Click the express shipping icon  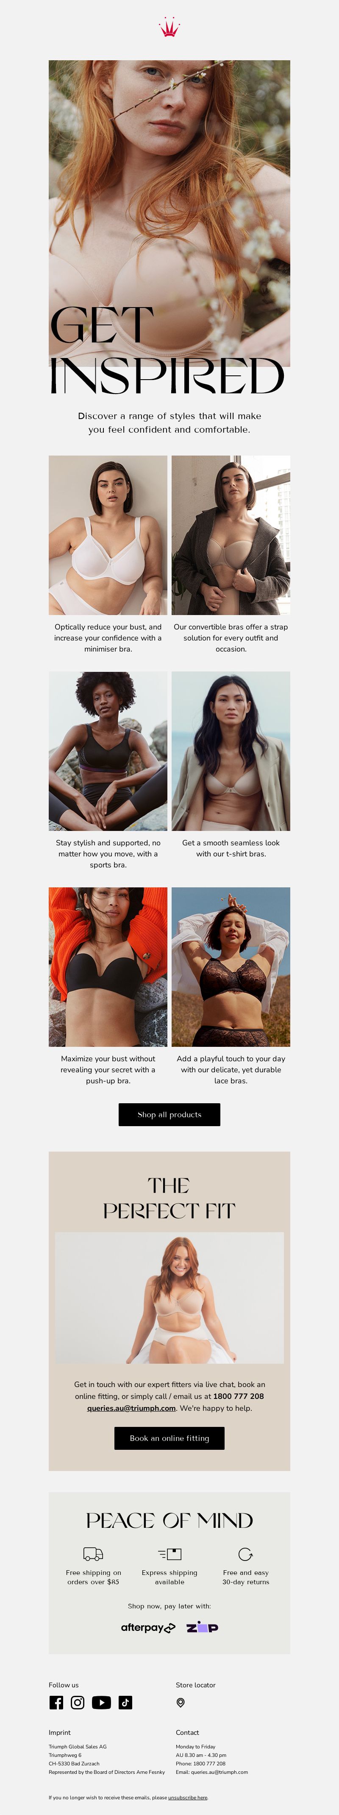coord(169,1554)
